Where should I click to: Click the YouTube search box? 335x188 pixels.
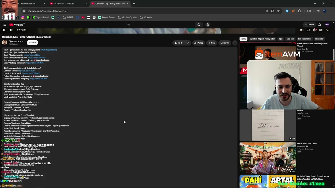[160, 25]
